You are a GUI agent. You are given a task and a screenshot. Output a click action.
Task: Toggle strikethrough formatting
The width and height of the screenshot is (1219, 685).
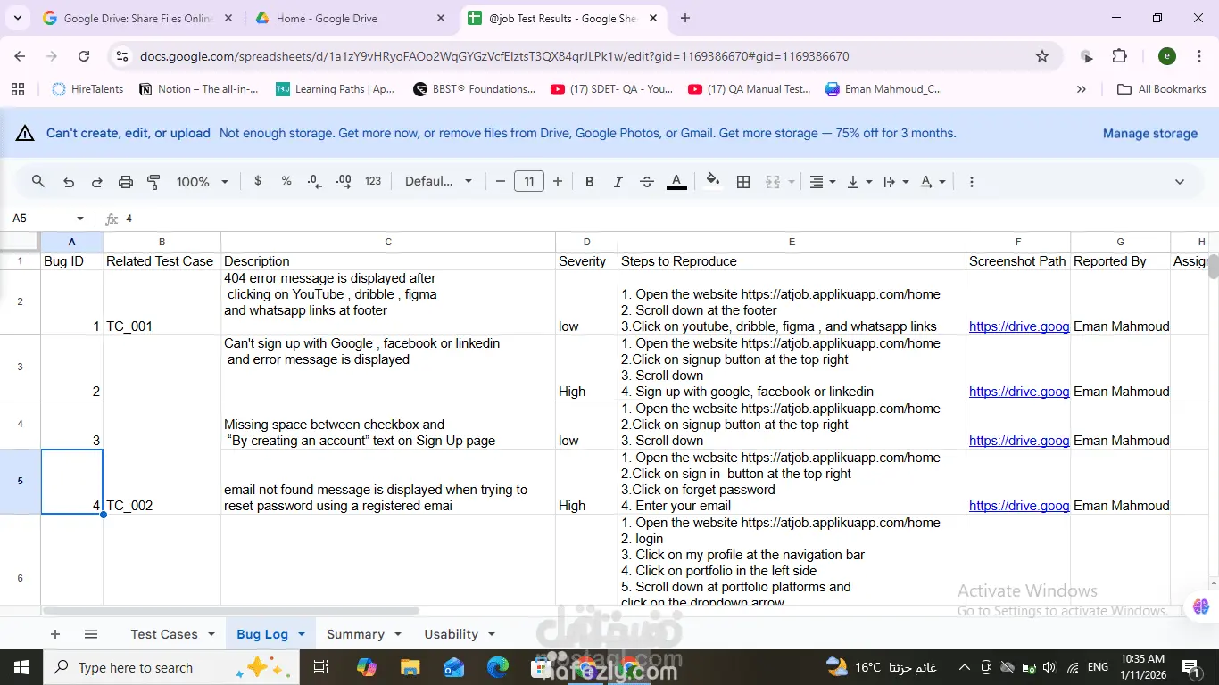tap(647, 182)
